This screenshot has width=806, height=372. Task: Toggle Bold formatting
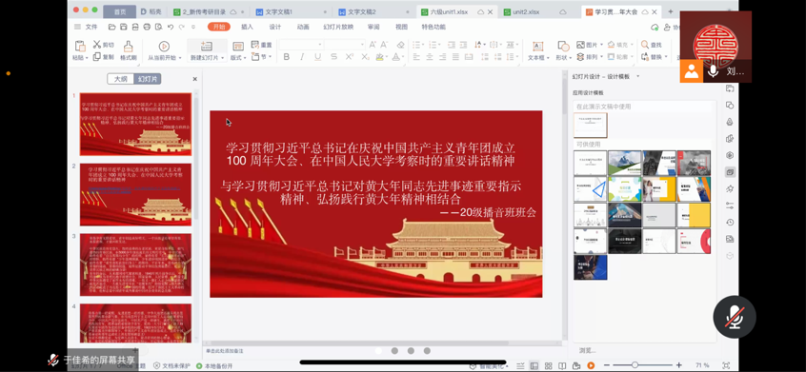287,57
